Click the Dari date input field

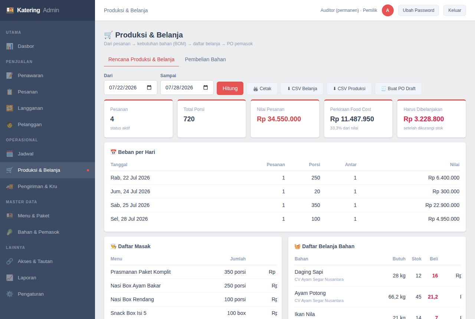tap(131, 88)
